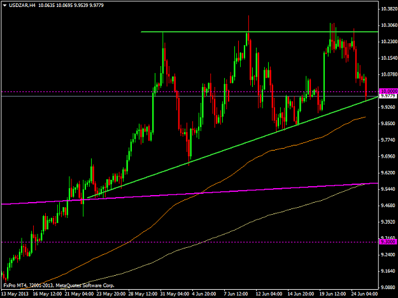
Task: Click time axis label 31 May 04:00
Action: click(x=174, y=294)
